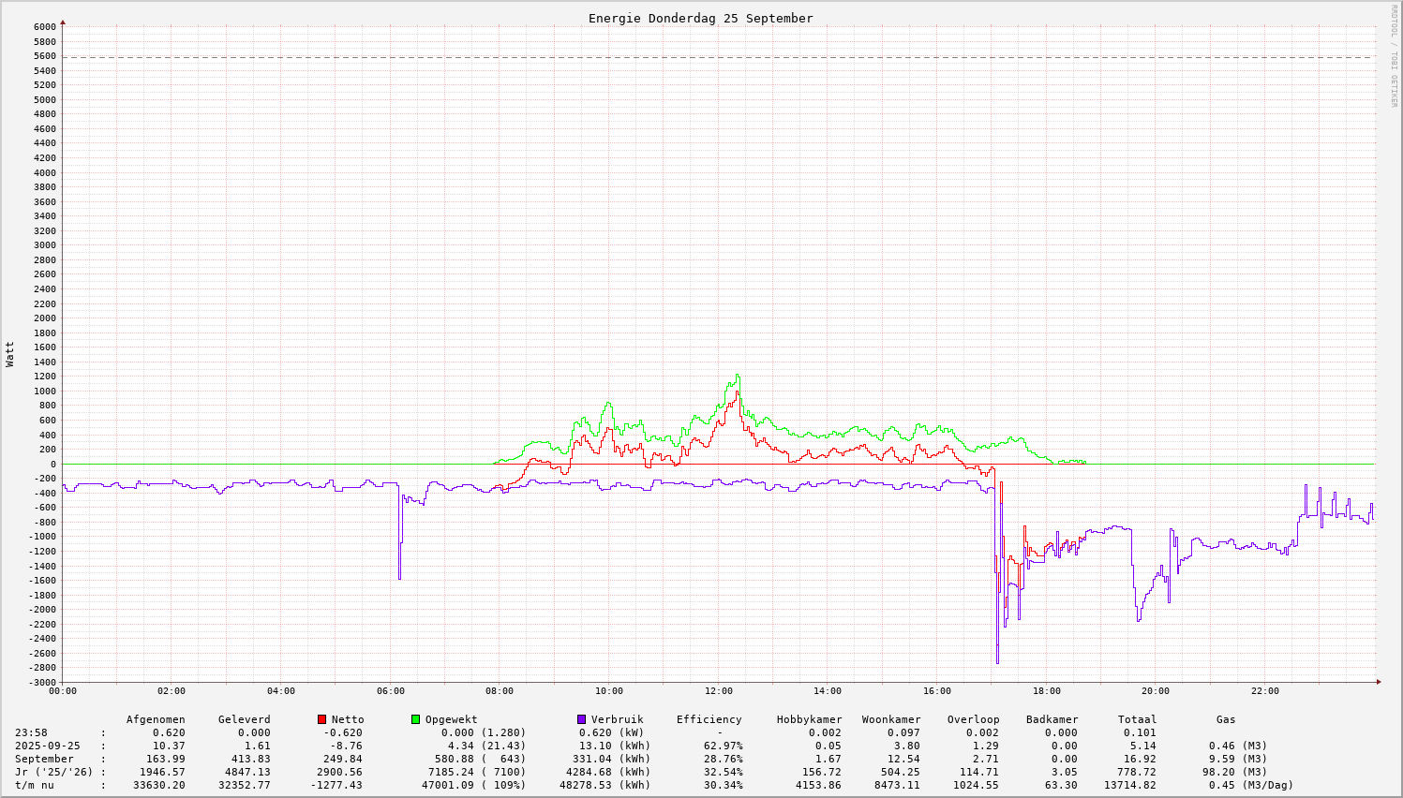
Task: Click the green Opgewekt legend swatch
Action: coord(416,719)
